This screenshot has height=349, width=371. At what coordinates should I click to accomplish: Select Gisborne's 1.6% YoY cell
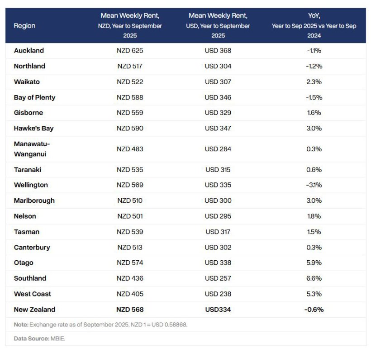tap(314, 113)
